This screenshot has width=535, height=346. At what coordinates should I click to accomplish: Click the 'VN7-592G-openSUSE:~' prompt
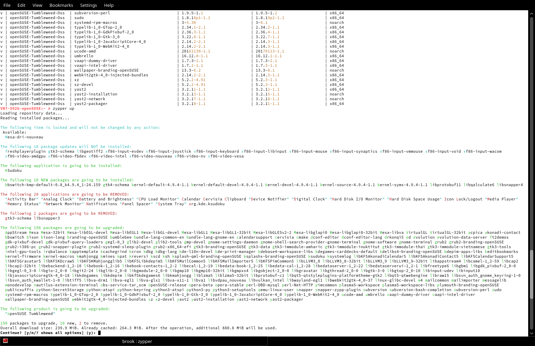23,108
